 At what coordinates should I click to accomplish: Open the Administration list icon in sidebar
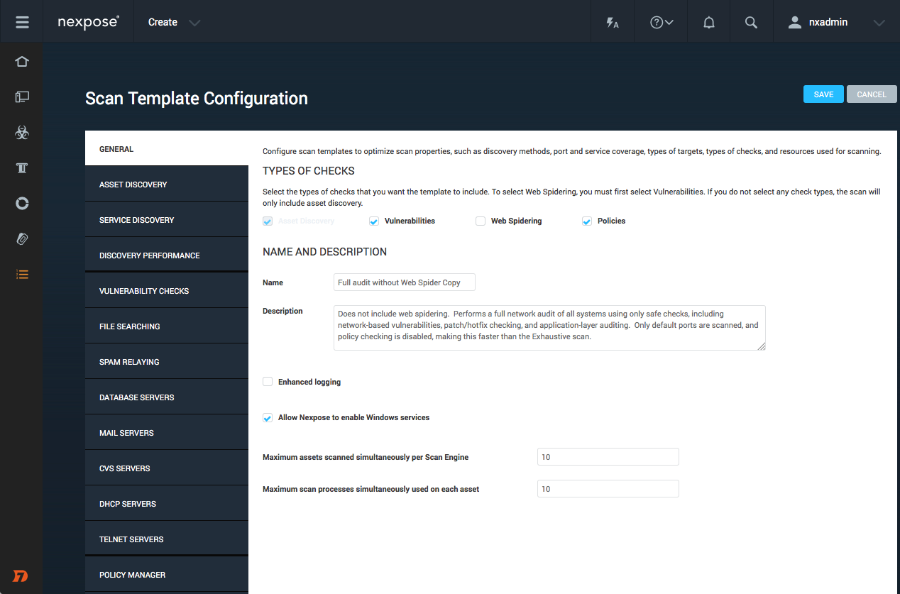coord(22,275)
